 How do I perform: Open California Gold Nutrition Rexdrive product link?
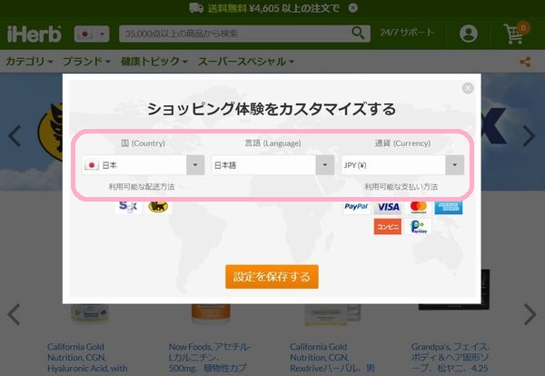click(332, 358)
